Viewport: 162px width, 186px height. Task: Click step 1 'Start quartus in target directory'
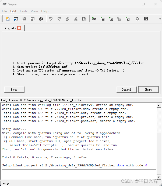(x=79, y=63)
